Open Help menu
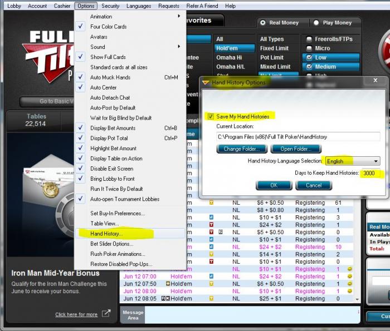Screen dimensions: 390x331 (230, 6)
